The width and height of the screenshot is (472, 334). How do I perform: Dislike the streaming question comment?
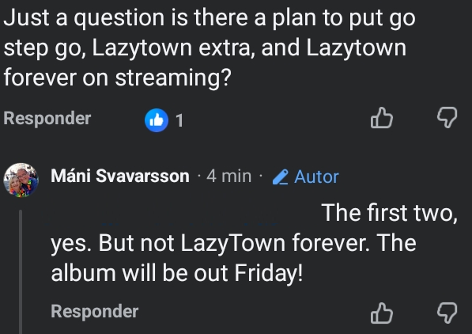coord(447,118)
